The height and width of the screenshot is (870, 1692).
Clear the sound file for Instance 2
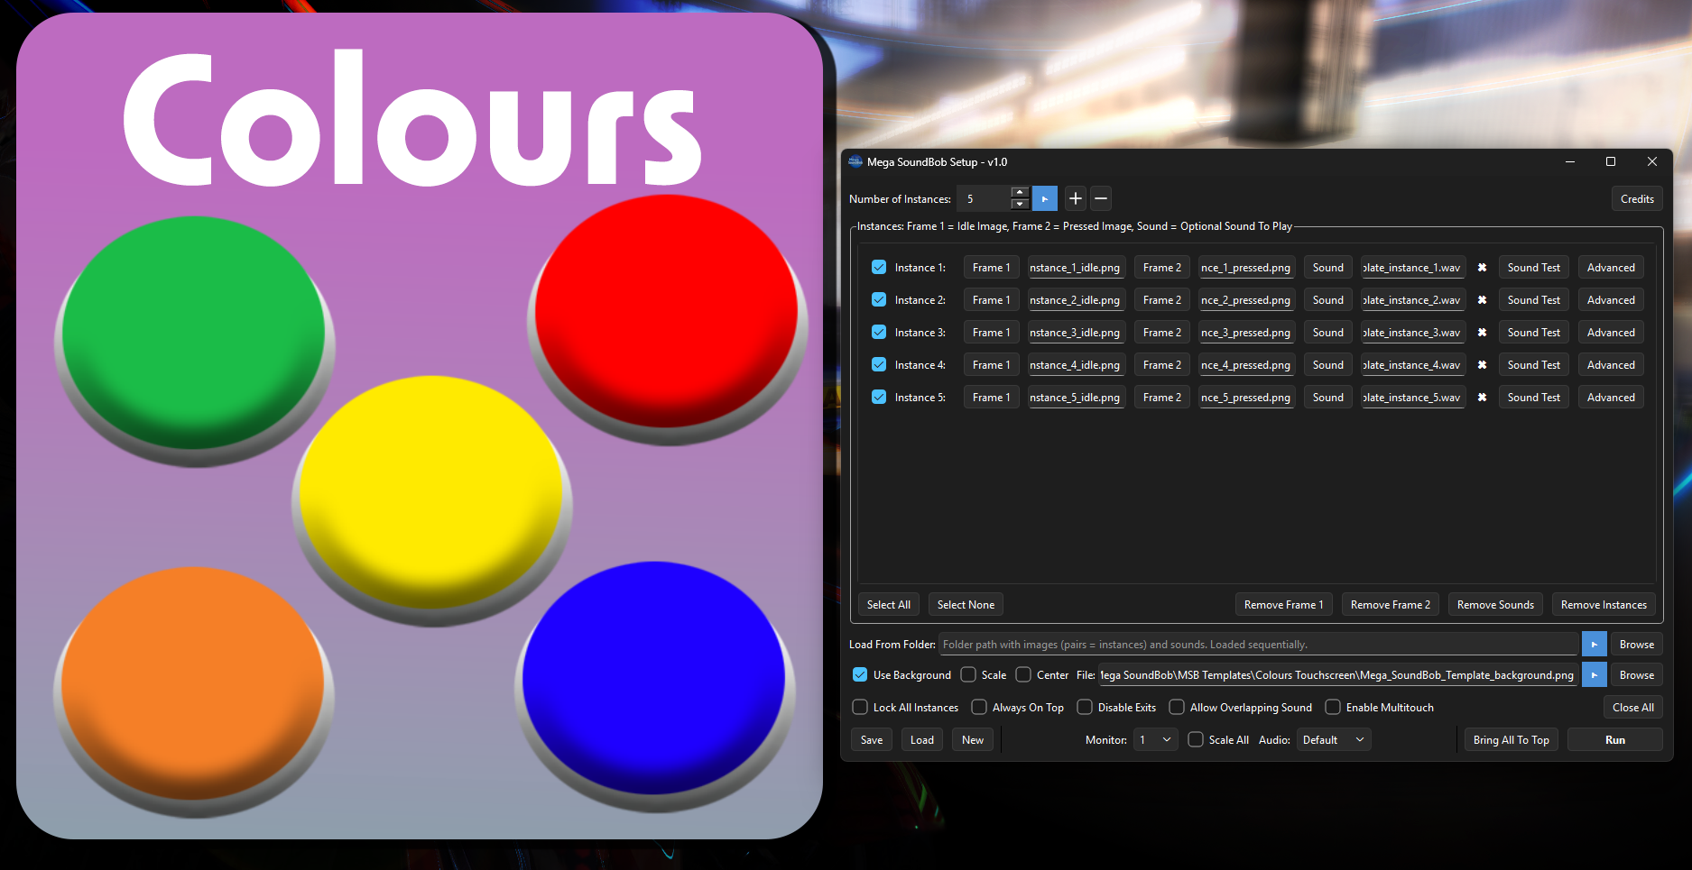coord(1482,300)
